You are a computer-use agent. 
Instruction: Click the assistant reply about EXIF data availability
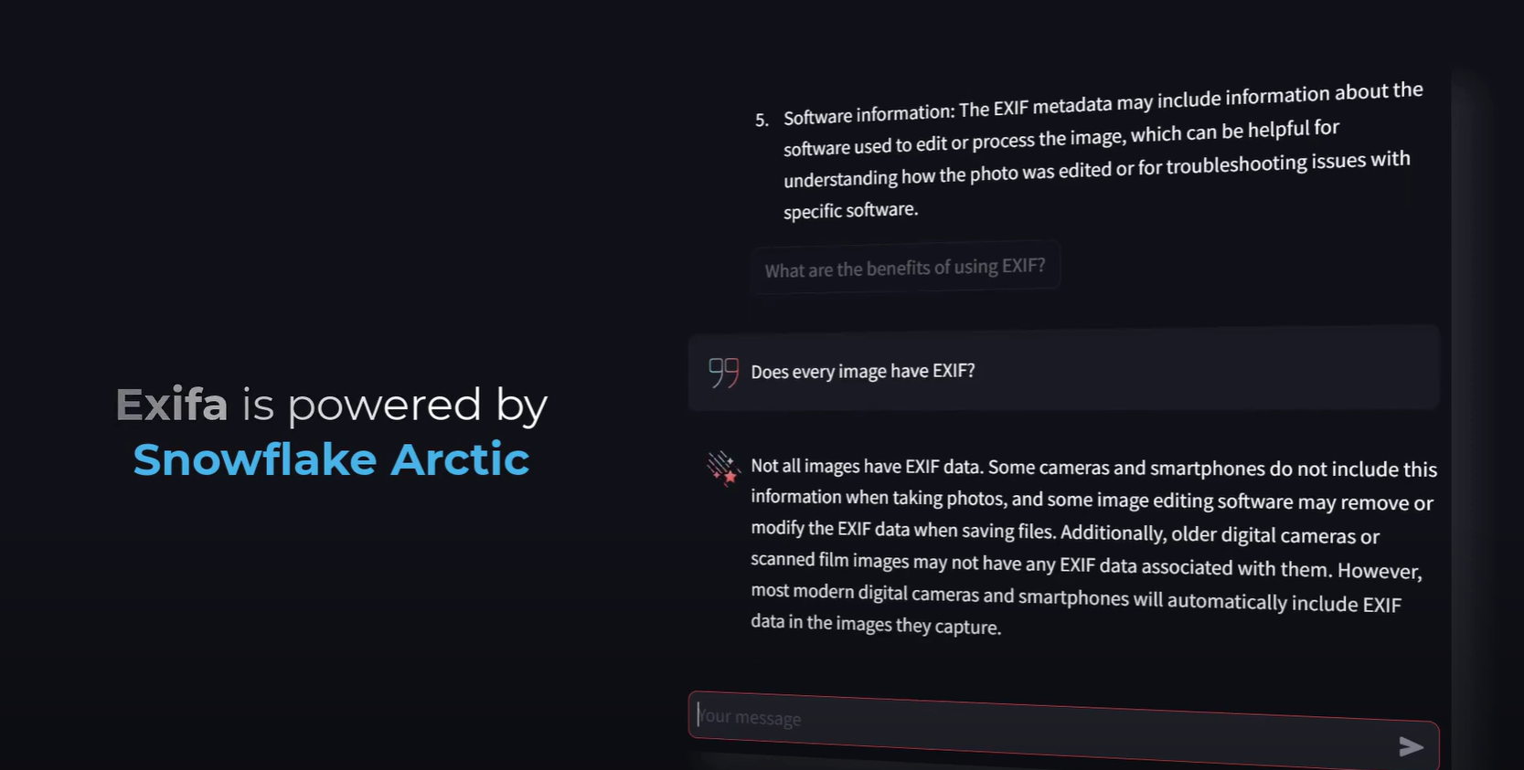click(x=1088, y=546)
